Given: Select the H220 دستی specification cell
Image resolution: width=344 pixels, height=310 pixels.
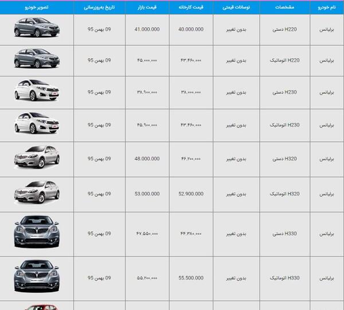Looking at the screenshot, I should coord(284,29).
